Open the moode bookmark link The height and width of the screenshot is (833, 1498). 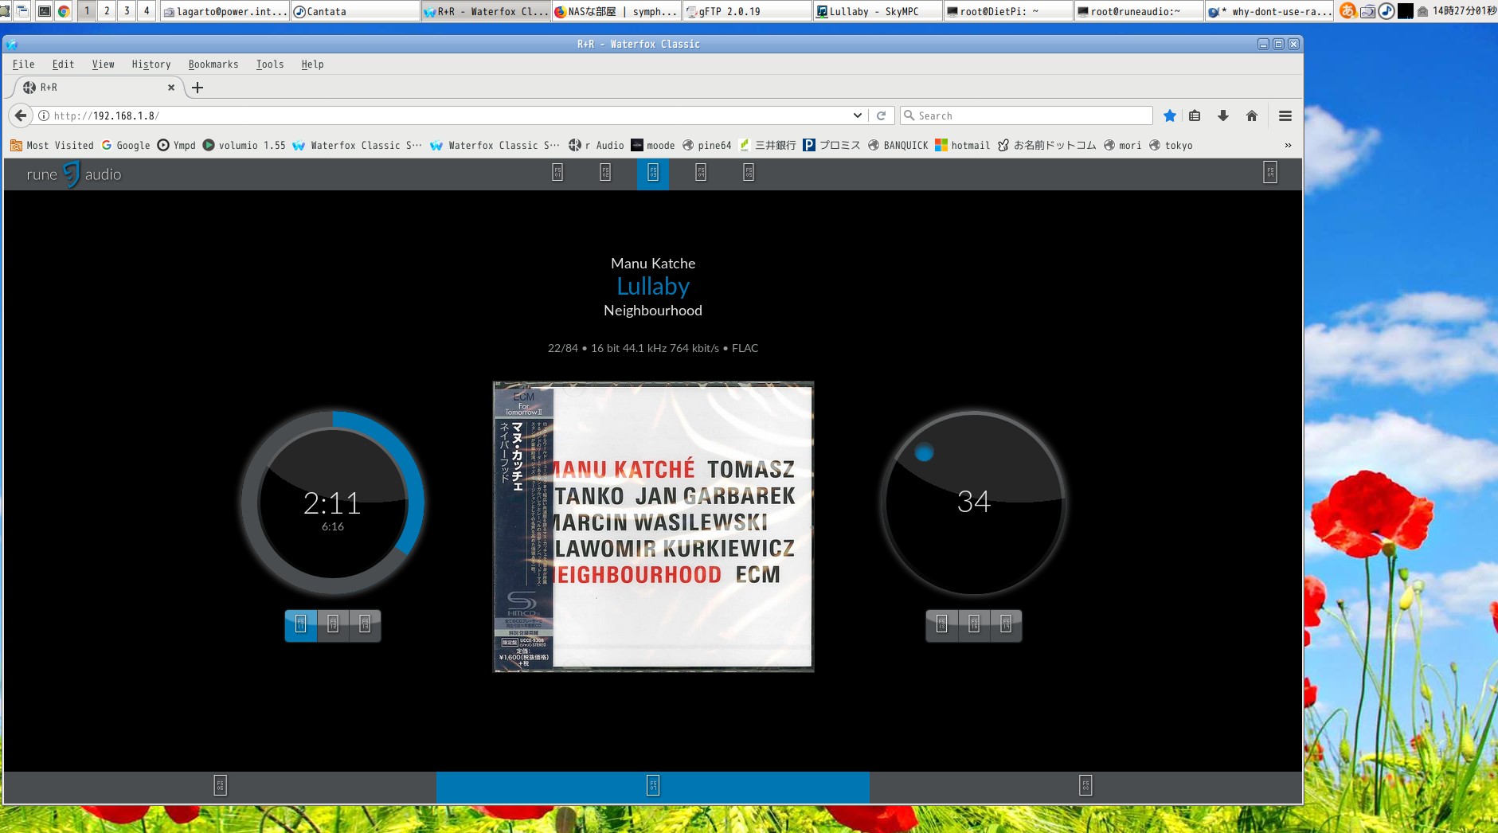click(x=652, y=146)
